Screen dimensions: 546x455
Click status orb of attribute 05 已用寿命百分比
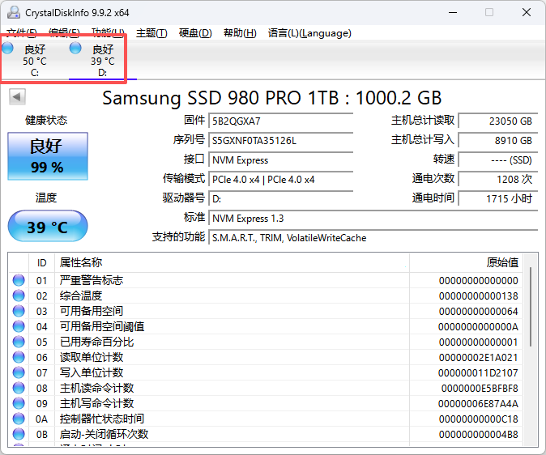click(x=19, y=342)
